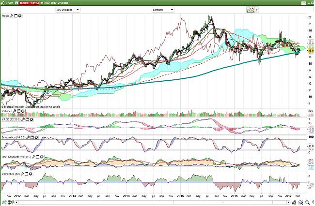Open Momentum indicator wrench settings

(22, 174)
